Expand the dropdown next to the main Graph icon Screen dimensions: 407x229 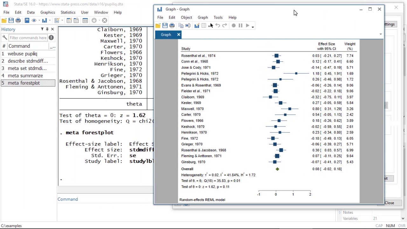(x=50, y=20)
